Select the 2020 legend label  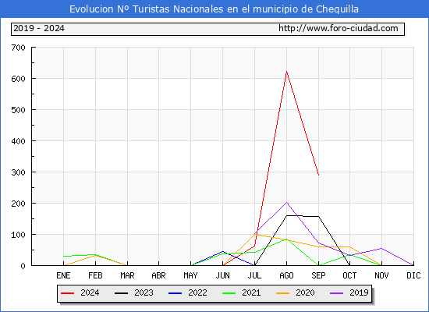pyautogui.click(x=305, y=292)
